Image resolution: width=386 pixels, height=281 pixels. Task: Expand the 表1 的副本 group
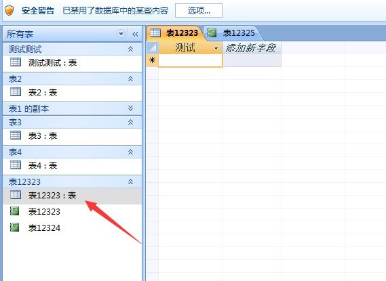point(130,108)
